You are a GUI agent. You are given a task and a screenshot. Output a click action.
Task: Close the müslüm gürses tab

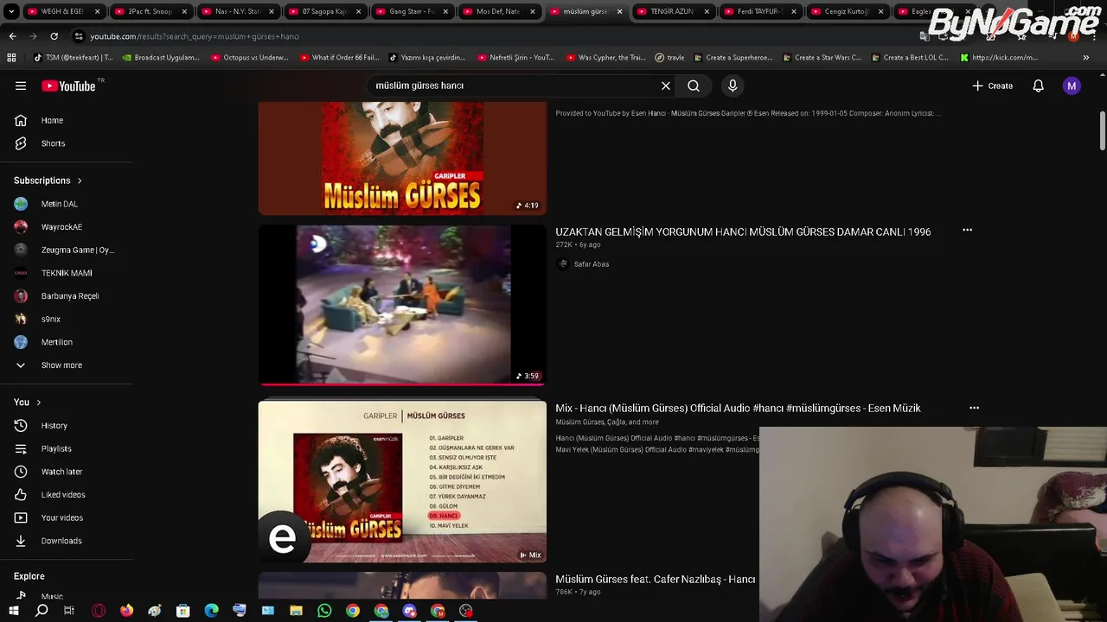(x=619, y=11)
